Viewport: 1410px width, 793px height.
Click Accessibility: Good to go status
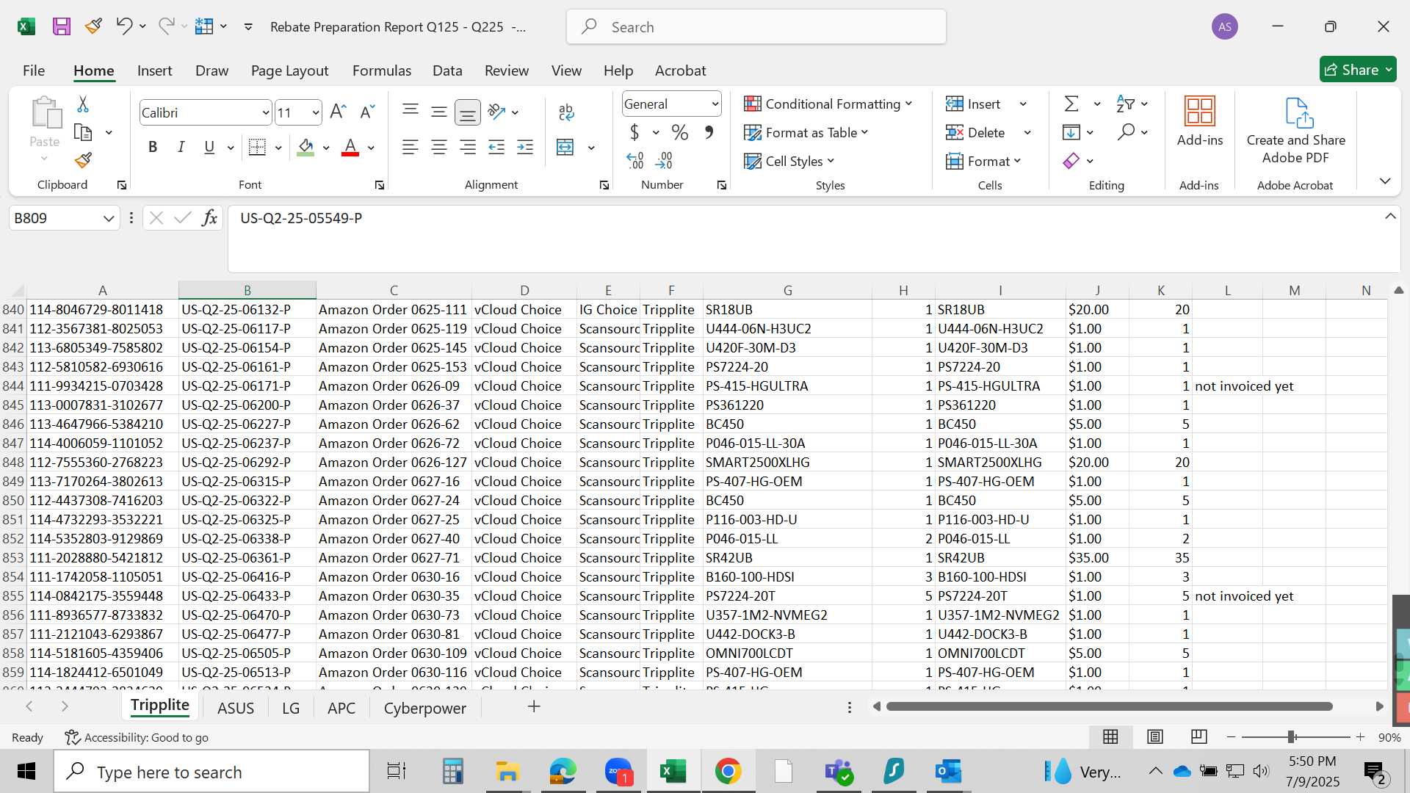(137, 737)
